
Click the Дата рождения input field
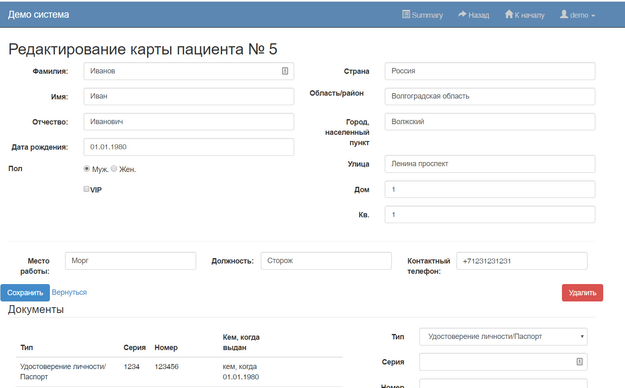[188, 147]
